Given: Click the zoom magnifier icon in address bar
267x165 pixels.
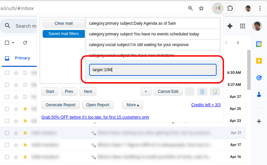Looking at the screenshot, I should point(190,8).
